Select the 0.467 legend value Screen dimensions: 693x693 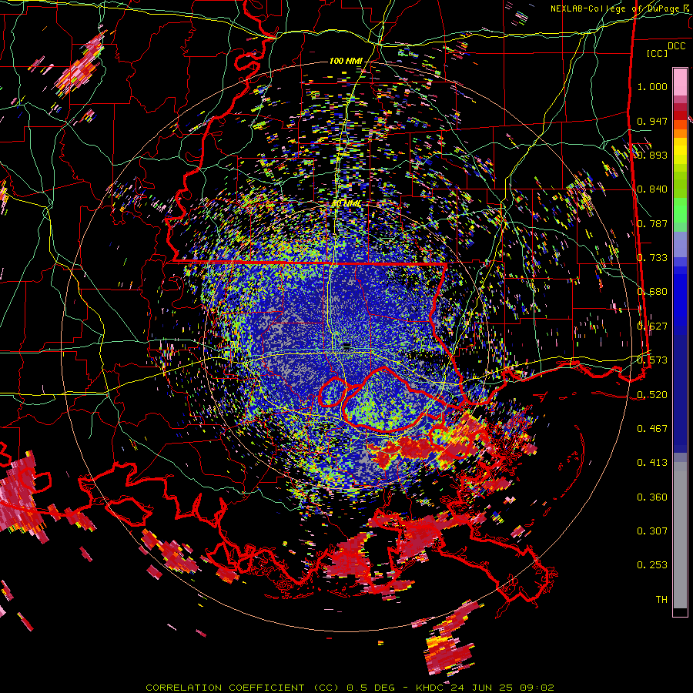[652, 428]
